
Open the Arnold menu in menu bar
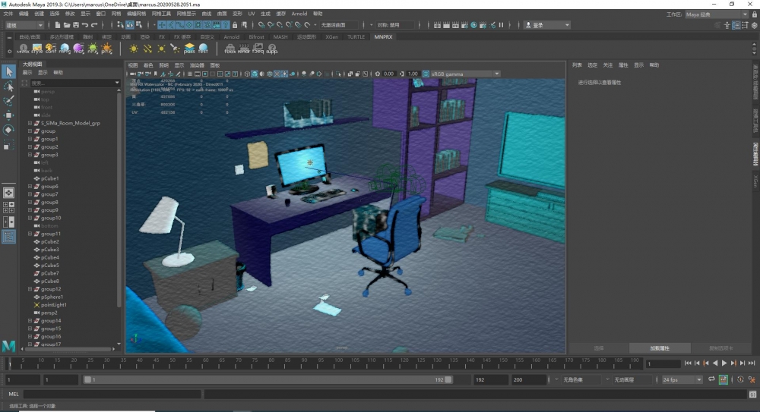(x=299, y=14)
